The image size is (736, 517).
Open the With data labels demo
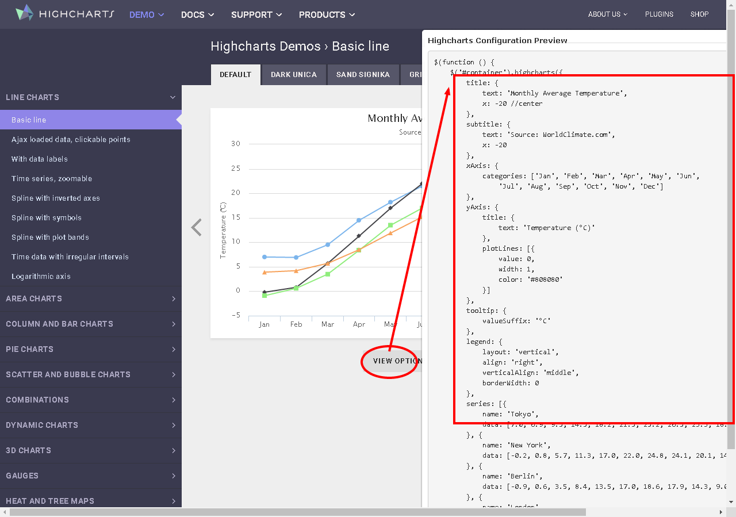click(40, 159)
